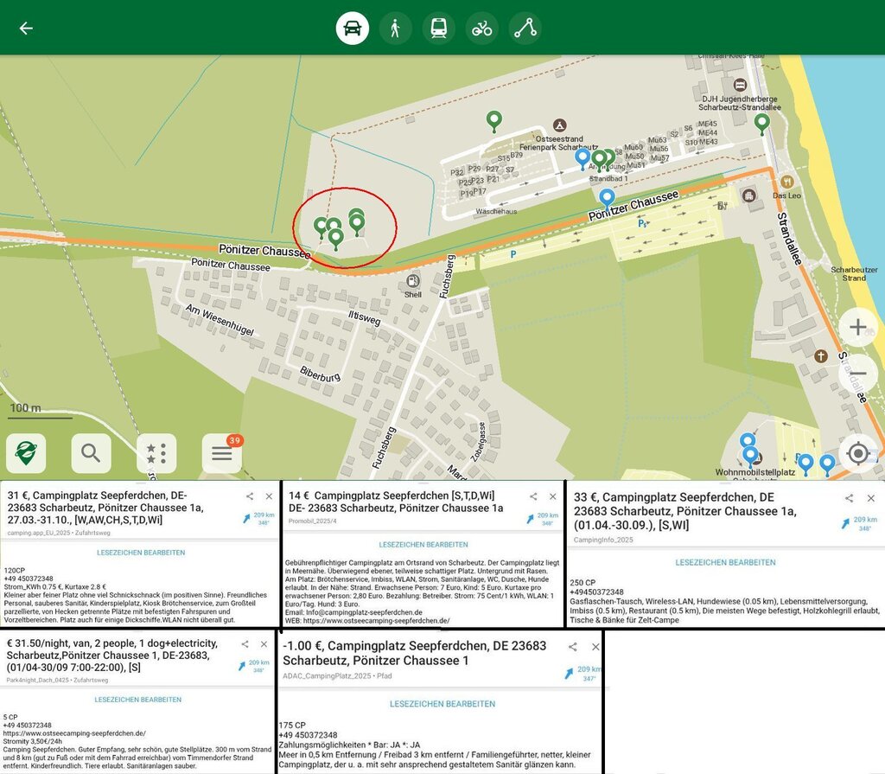Select pedestrian routing mode
This screenshot has height=774, width=885.
[x=396, y=28]
